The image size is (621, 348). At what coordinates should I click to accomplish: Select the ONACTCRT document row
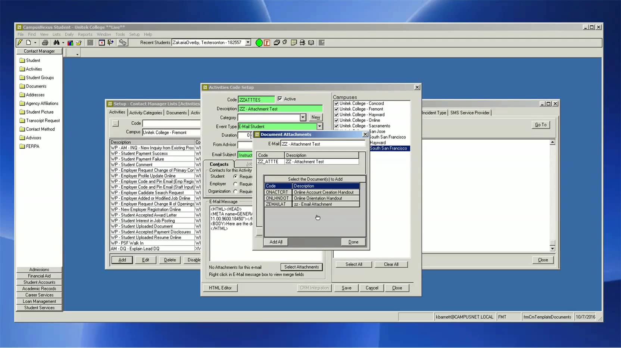(312, 192)
